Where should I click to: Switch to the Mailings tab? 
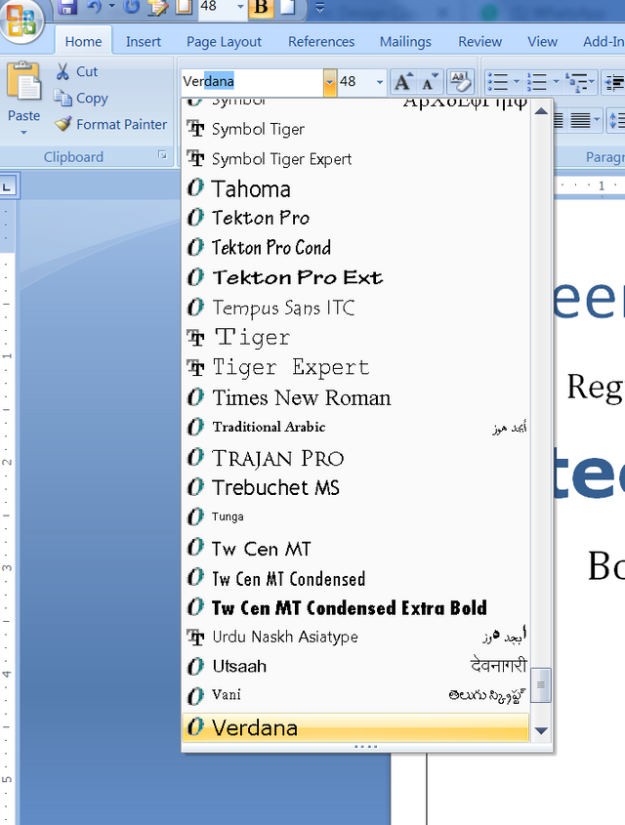pos(405,42)
